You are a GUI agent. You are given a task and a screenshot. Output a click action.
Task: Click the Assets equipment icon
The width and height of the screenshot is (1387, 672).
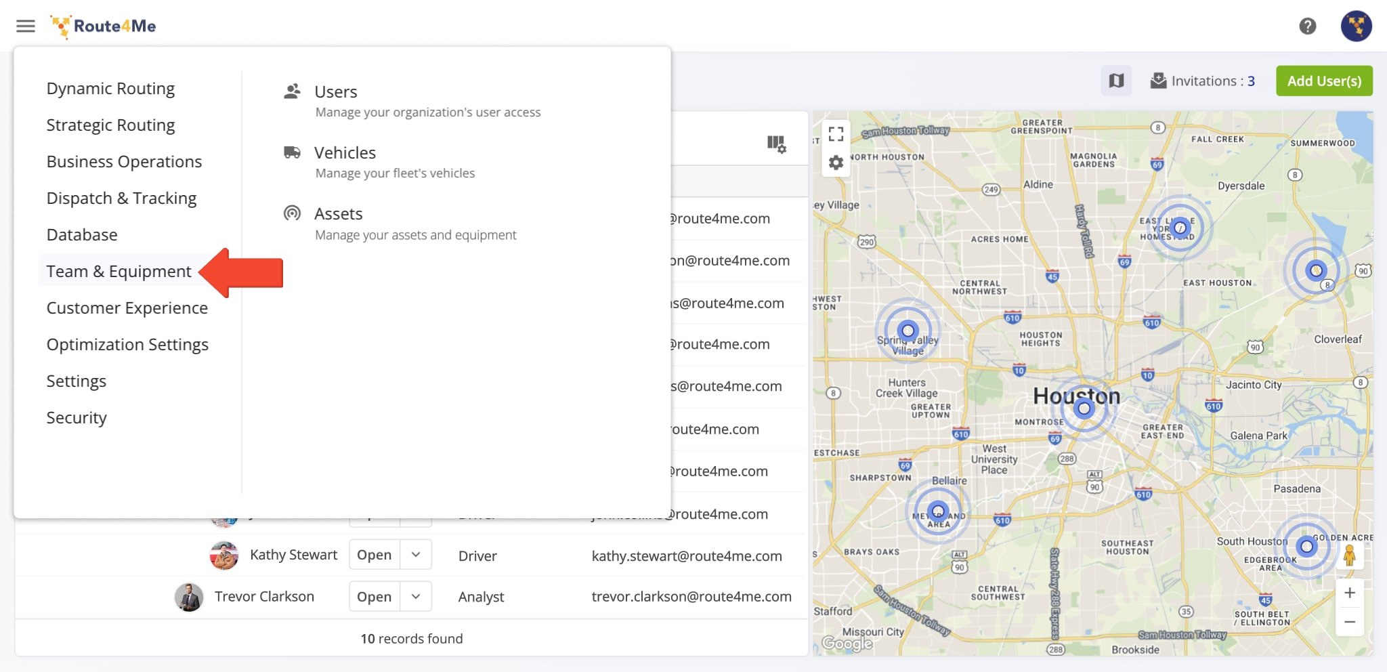pyautogui.click(x=293, y=212)
